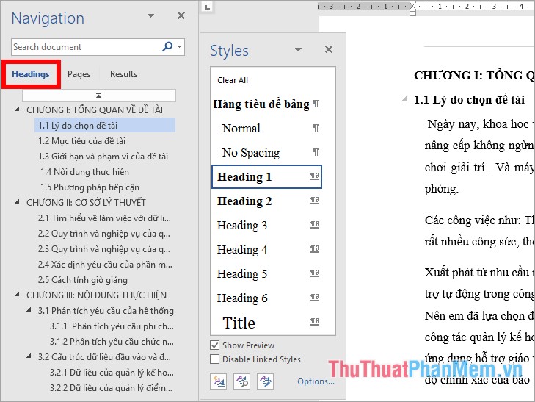Apply the Heading 2 style
The image size is (535, 402).
(x=266, y=201)
